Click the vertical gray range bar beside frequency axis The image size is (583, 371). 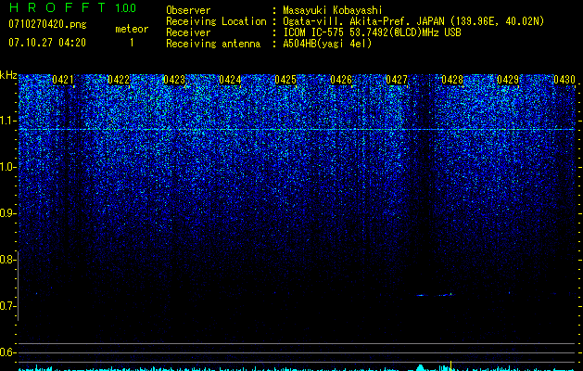[x=18, y=286]
